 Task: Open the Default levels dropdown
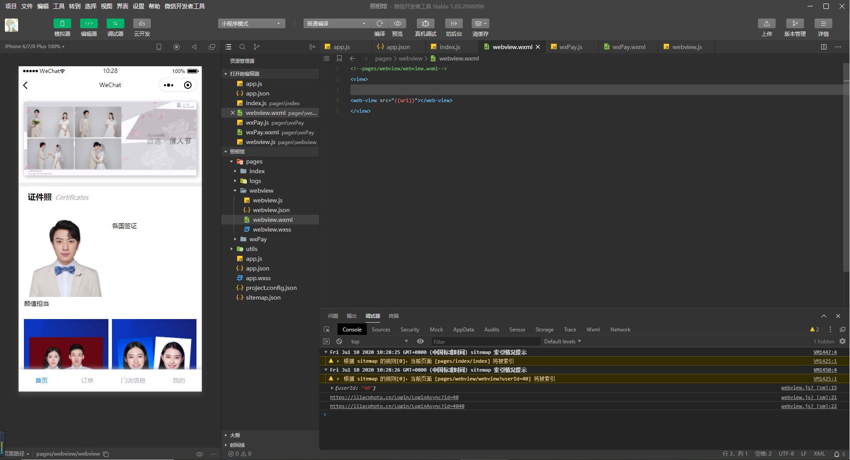coord(562,342)
